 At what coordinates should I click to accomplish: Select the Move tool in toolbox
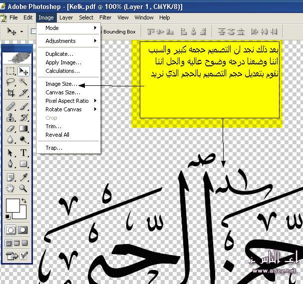point(23,71)
